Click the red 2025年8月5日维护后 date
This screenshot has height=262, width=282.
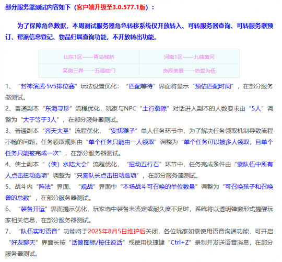tap(116, 231)
